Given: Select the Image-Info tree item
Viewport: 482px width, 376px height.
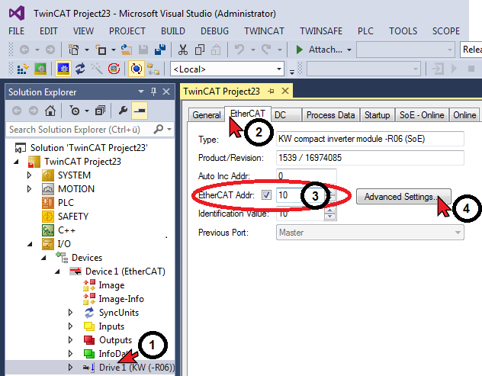Looking at the screenshot, I should (x=121, y=299).
